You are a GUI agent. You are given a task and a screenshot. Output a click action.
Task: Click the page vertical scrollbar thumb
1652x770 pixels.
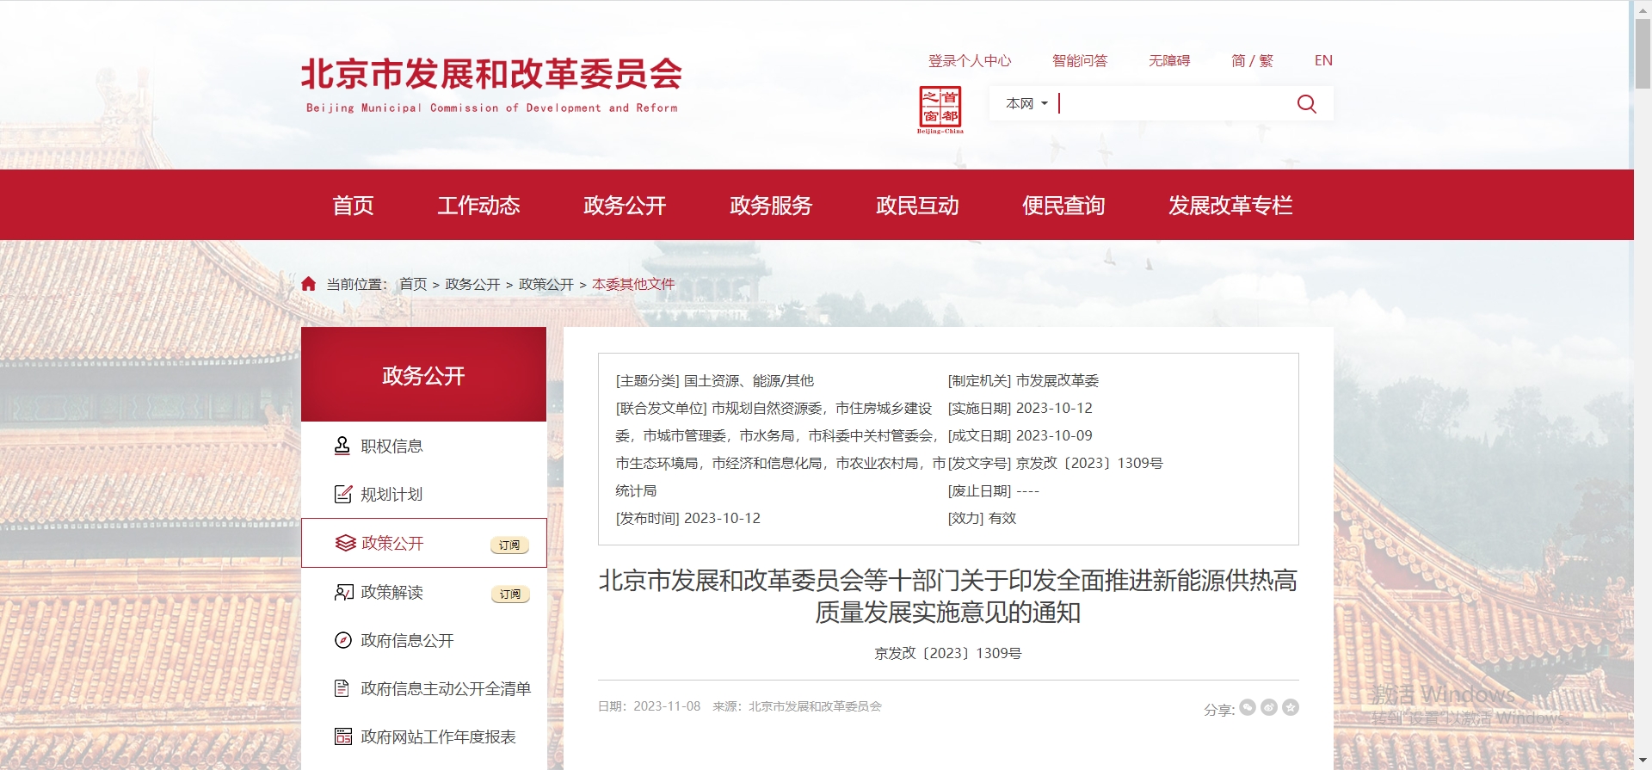1643,52
